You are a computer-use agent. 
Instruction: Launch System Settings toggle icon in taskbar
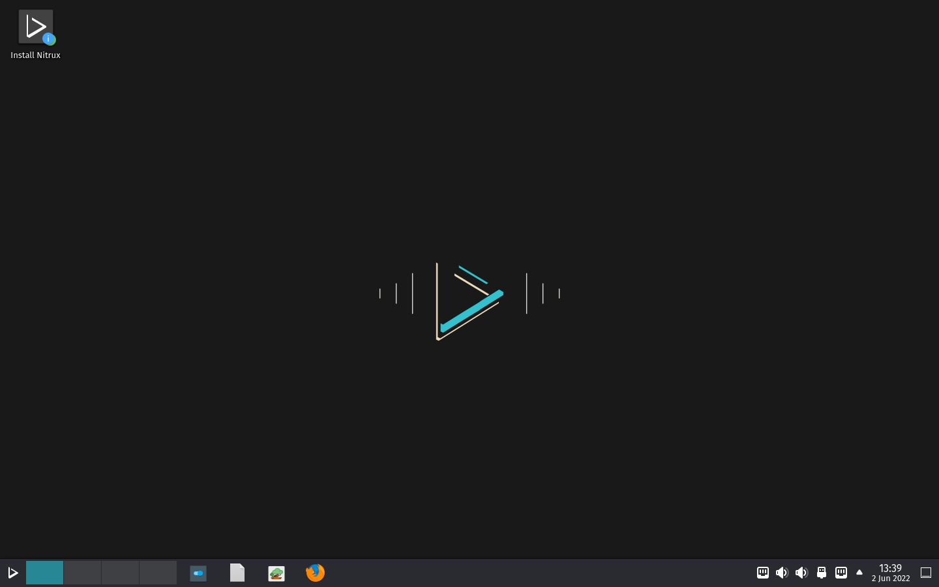[198, 573]
